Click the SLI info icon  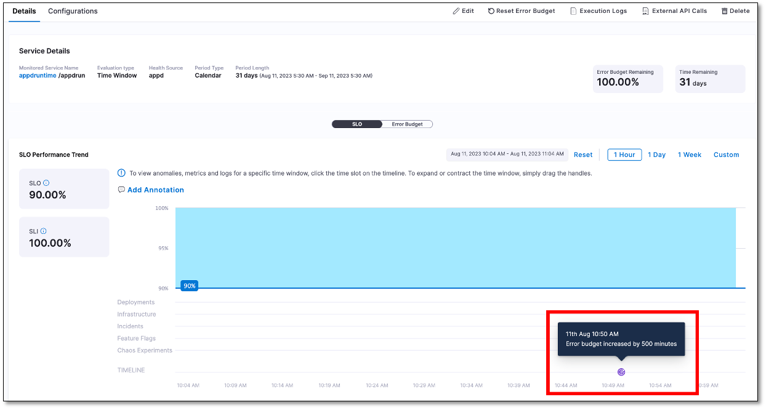click(44, 231)
